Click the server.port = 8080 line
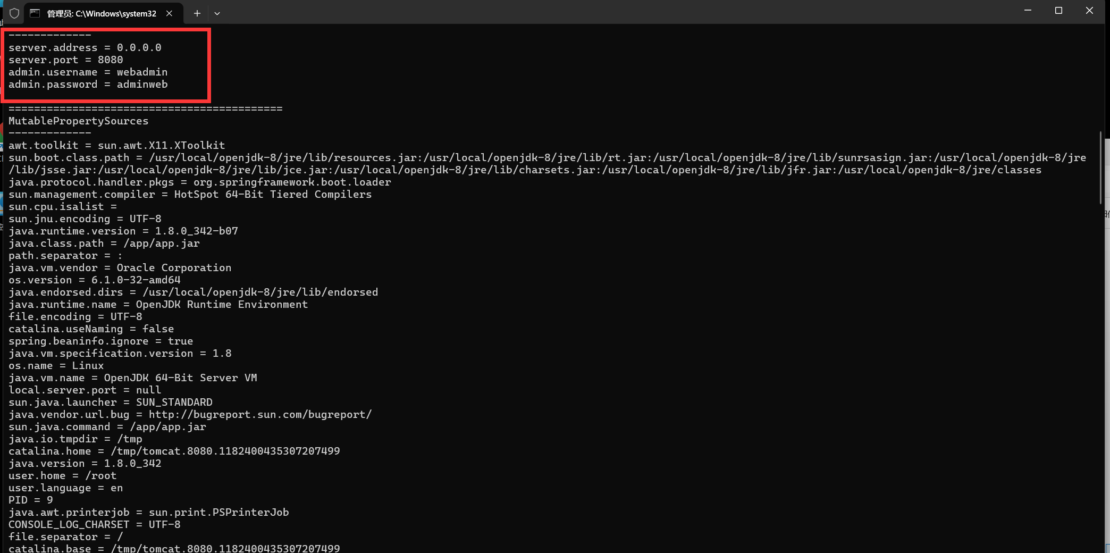Screen dimensions: 1110x553 (65, 60)
